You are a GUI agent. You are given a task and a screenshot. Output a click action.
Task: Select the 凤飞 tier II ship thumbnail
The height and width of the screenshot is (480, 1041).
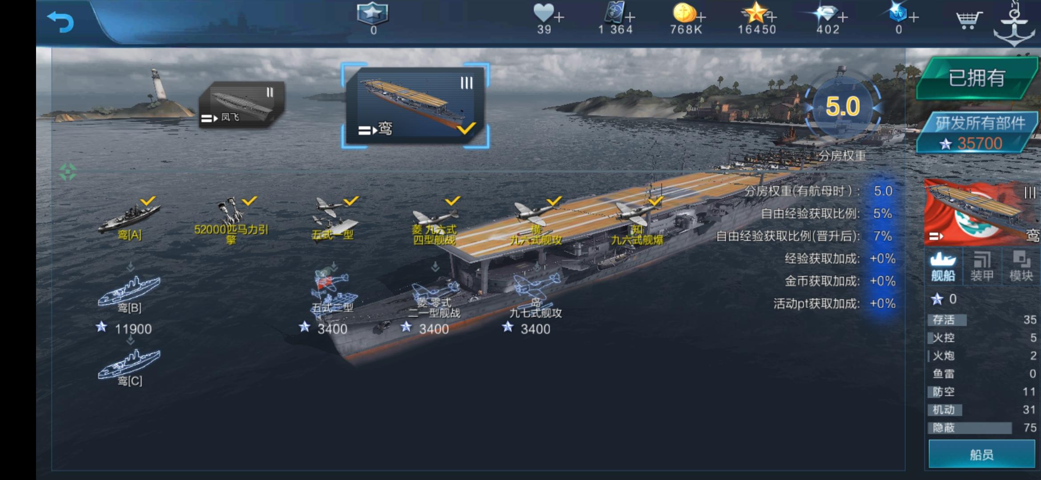242,104
